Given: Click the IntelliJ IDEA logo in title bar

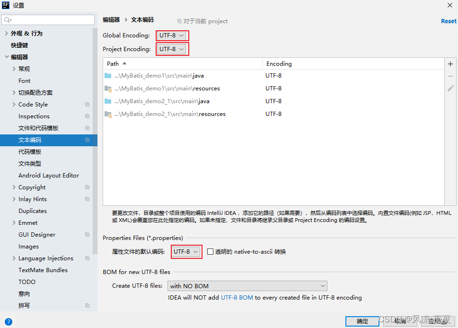Looking at the screenshot, I should (6, 5).
